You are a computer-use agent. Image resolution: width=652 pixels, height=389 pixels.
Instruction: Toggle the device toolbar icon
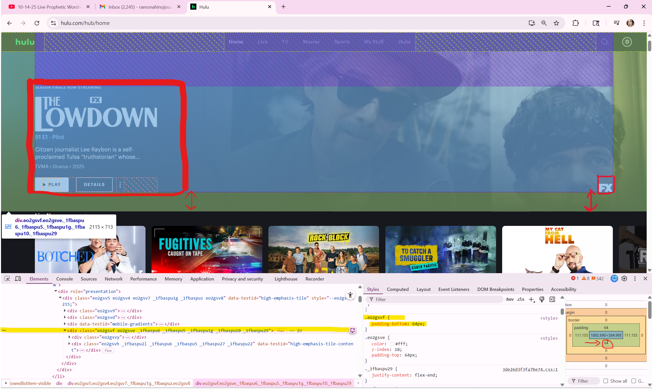point(18,279)
